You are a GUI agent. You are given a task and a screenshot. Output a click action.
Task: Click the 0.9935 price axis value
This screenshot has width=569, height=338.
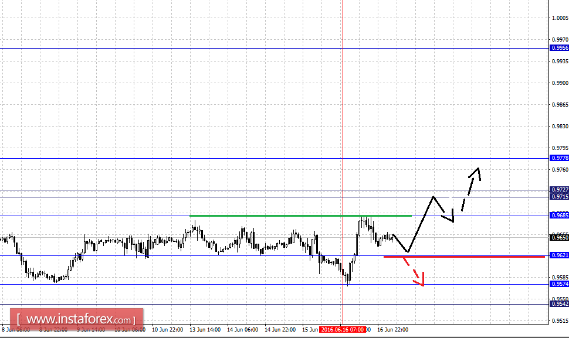pos(560,62)
